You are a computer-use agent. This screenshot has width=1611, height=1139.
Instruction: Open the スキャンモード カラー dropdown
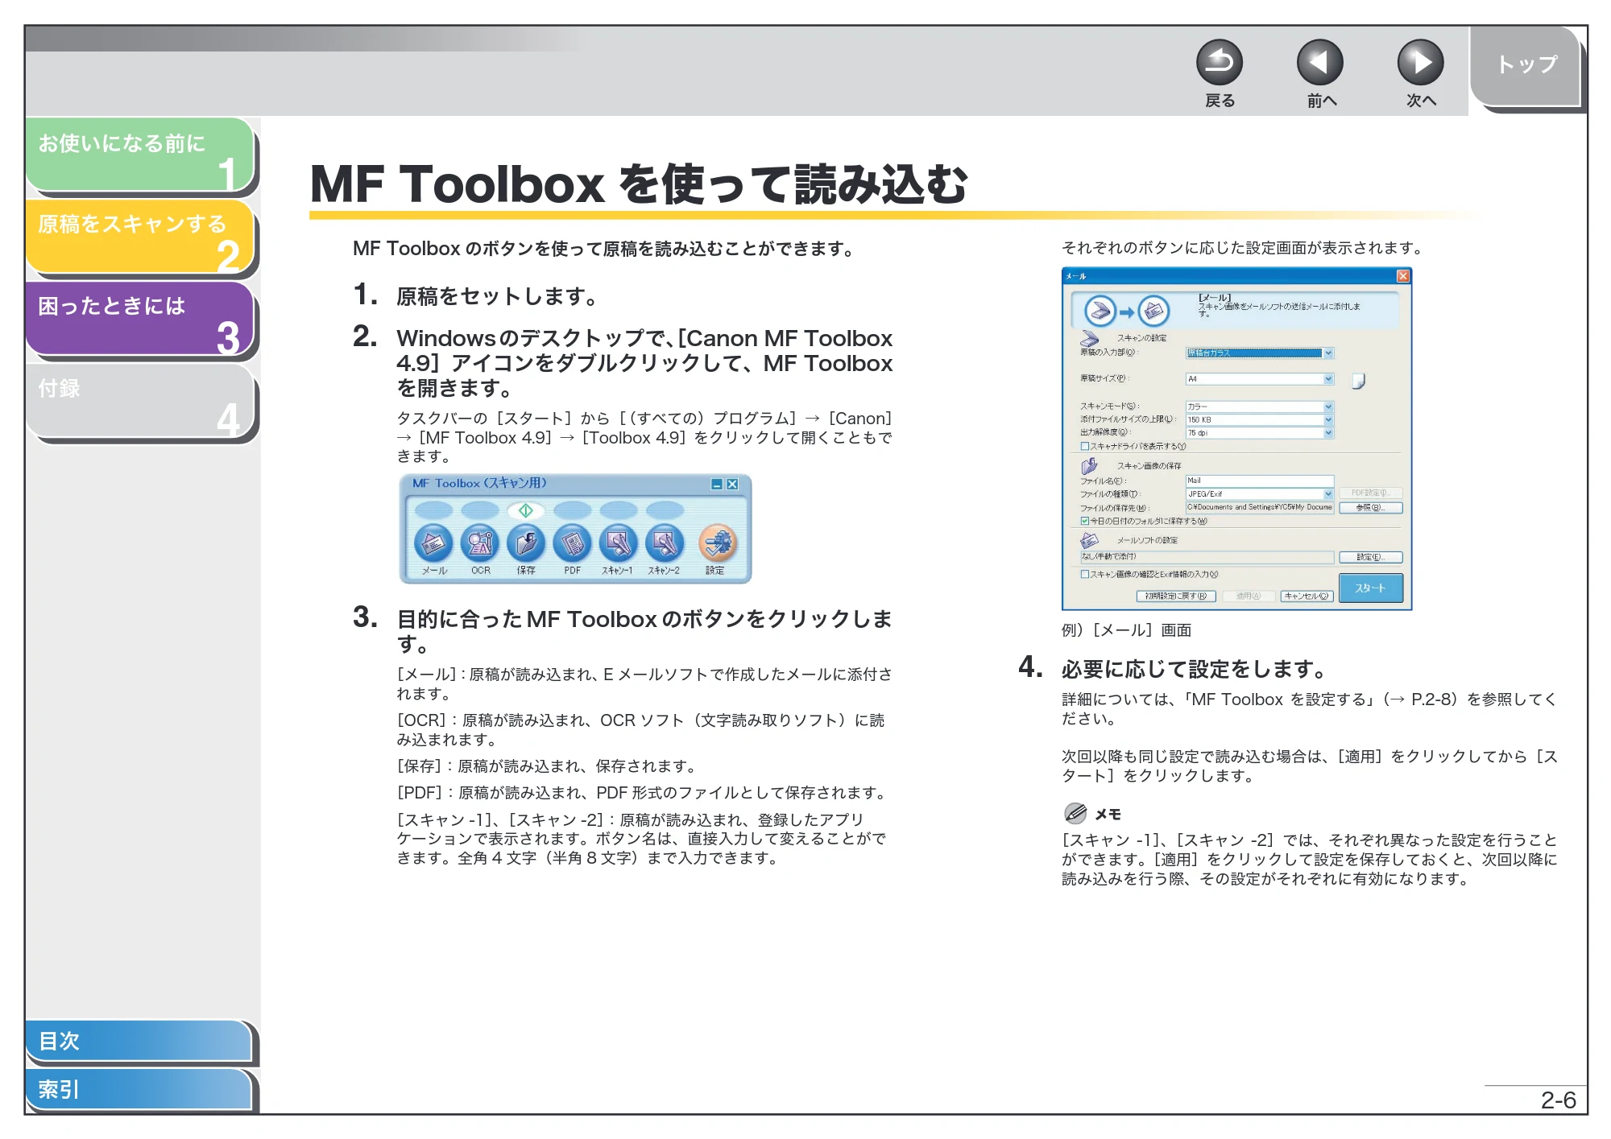coord(1260,406)
